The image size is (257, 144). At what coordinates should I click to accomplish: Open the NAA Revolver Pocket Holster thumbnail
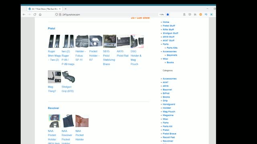68,121
